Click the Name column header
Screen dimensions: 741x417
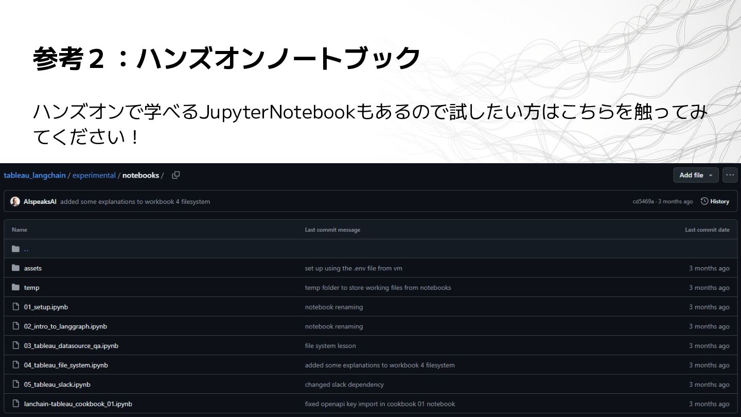click(20, 230)
